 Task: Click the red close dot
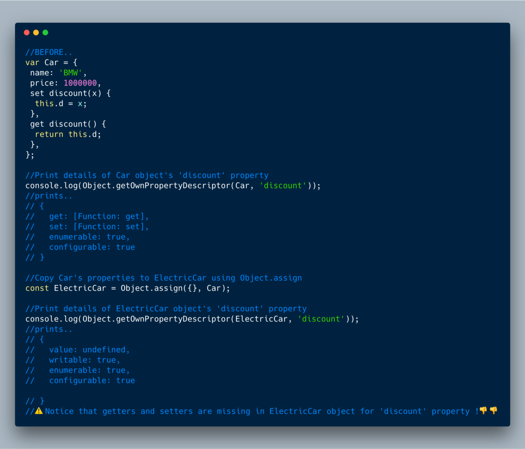[x=27, y=32]
